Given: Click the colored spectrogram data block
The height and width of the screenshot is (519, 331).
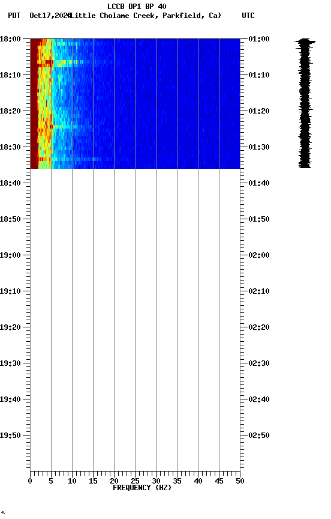Looking at the screenshot, I should coord(135,103).
